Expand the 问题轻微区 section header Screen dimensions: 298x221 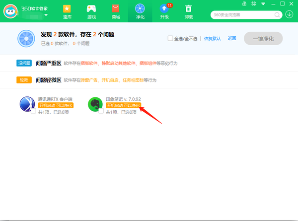48,80
